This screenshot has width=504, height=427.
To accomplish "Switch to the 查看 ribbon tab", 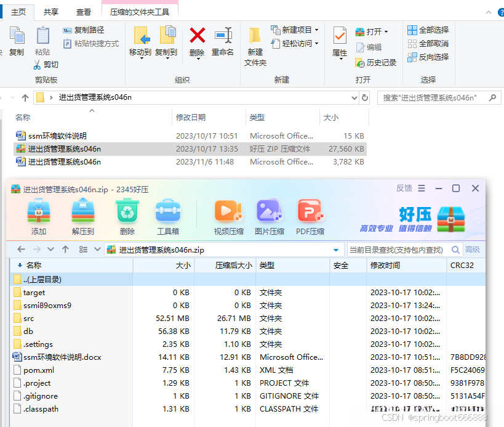I will coord(84,12).
